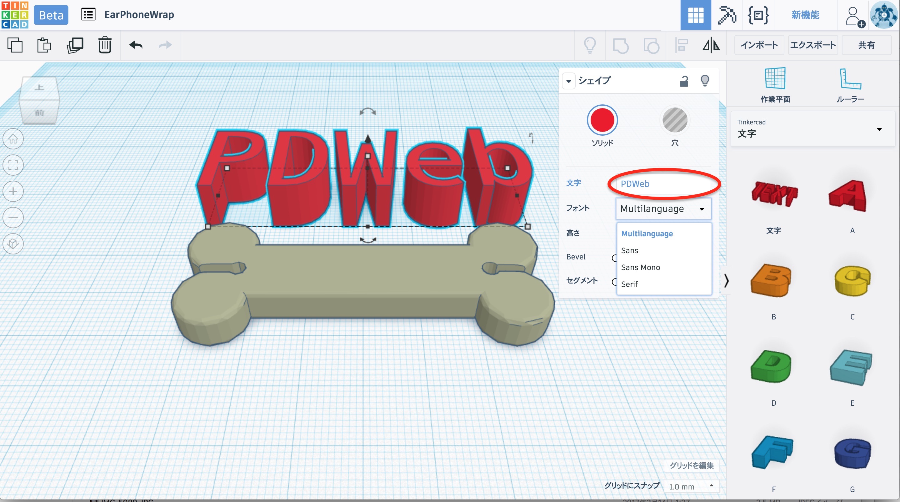The width and height of the screenshot is (900, 502).
Task: Click the home view icon
Action: [13, 139]
